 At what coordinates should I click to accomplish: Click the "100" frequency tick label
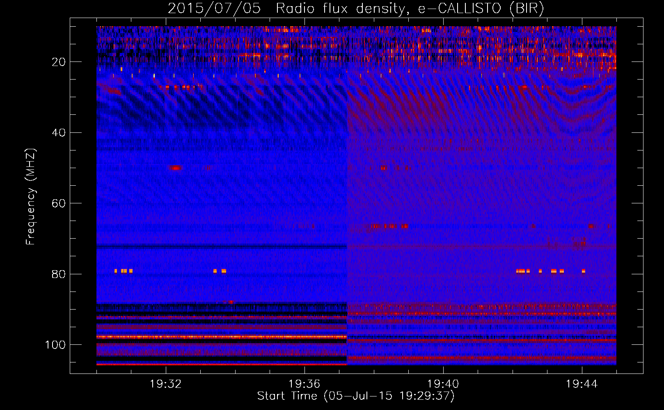[x=55, y=345]
